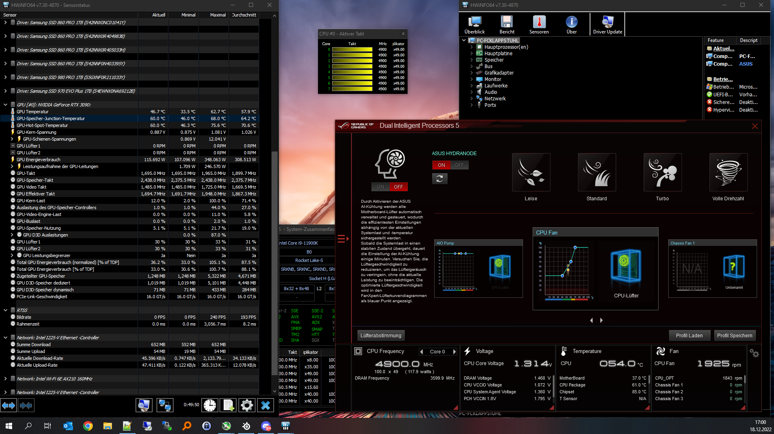Select the Turbo fan mode icon

663,172
